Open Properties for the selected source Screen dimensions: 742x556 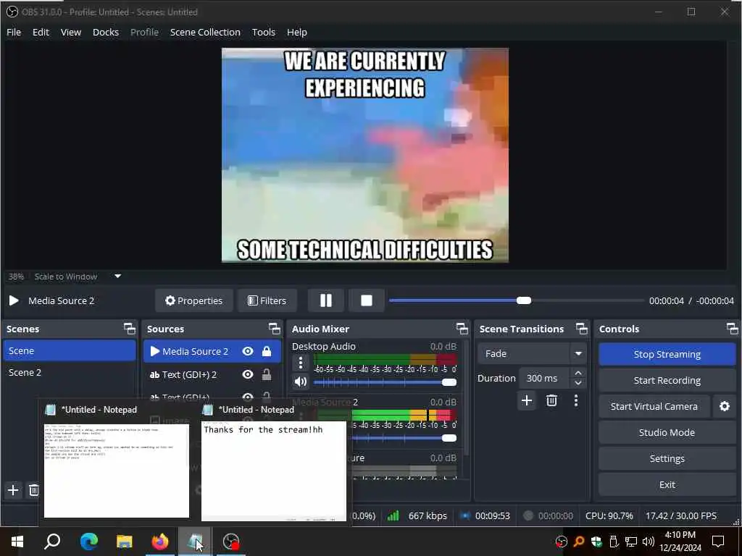pos(193,300)
